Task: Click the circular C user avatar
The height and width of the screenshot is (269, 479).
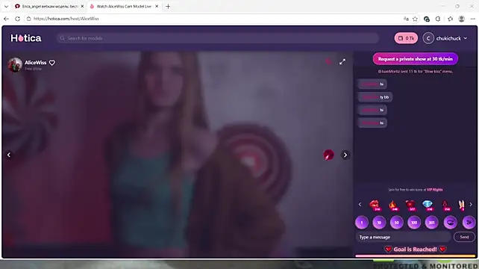Action: pyautogui.click(x=428, y=38)
